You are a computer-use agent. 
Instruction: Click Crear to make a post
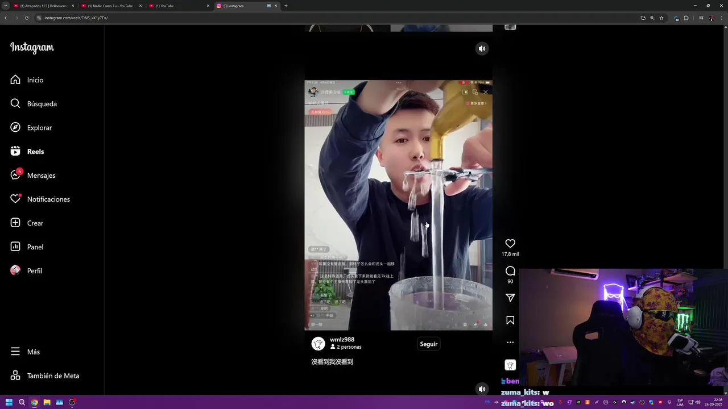27,223
